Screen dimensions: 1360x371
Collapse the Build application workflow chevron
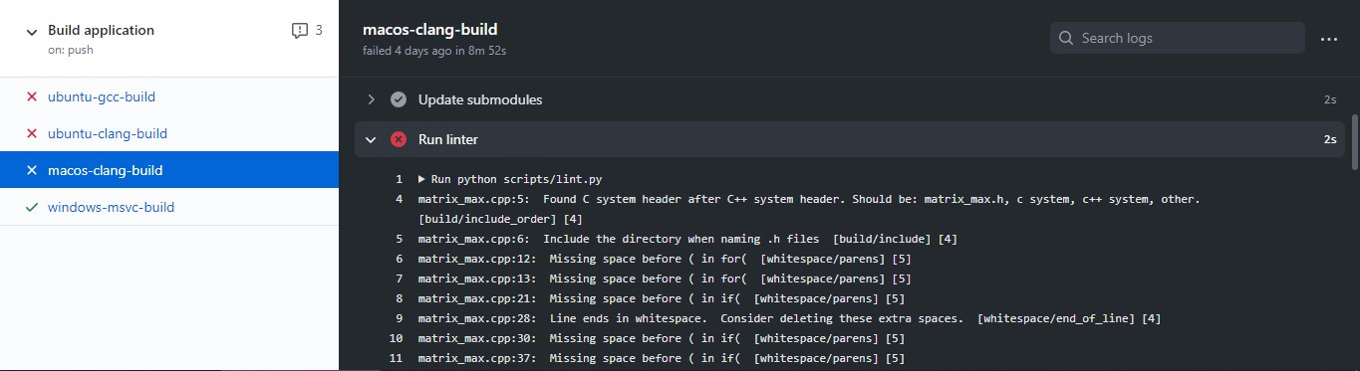(x=31, y=31)
